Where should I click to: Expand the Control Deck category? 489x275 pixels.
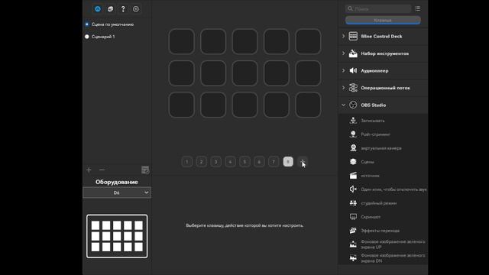coord(343,36)
